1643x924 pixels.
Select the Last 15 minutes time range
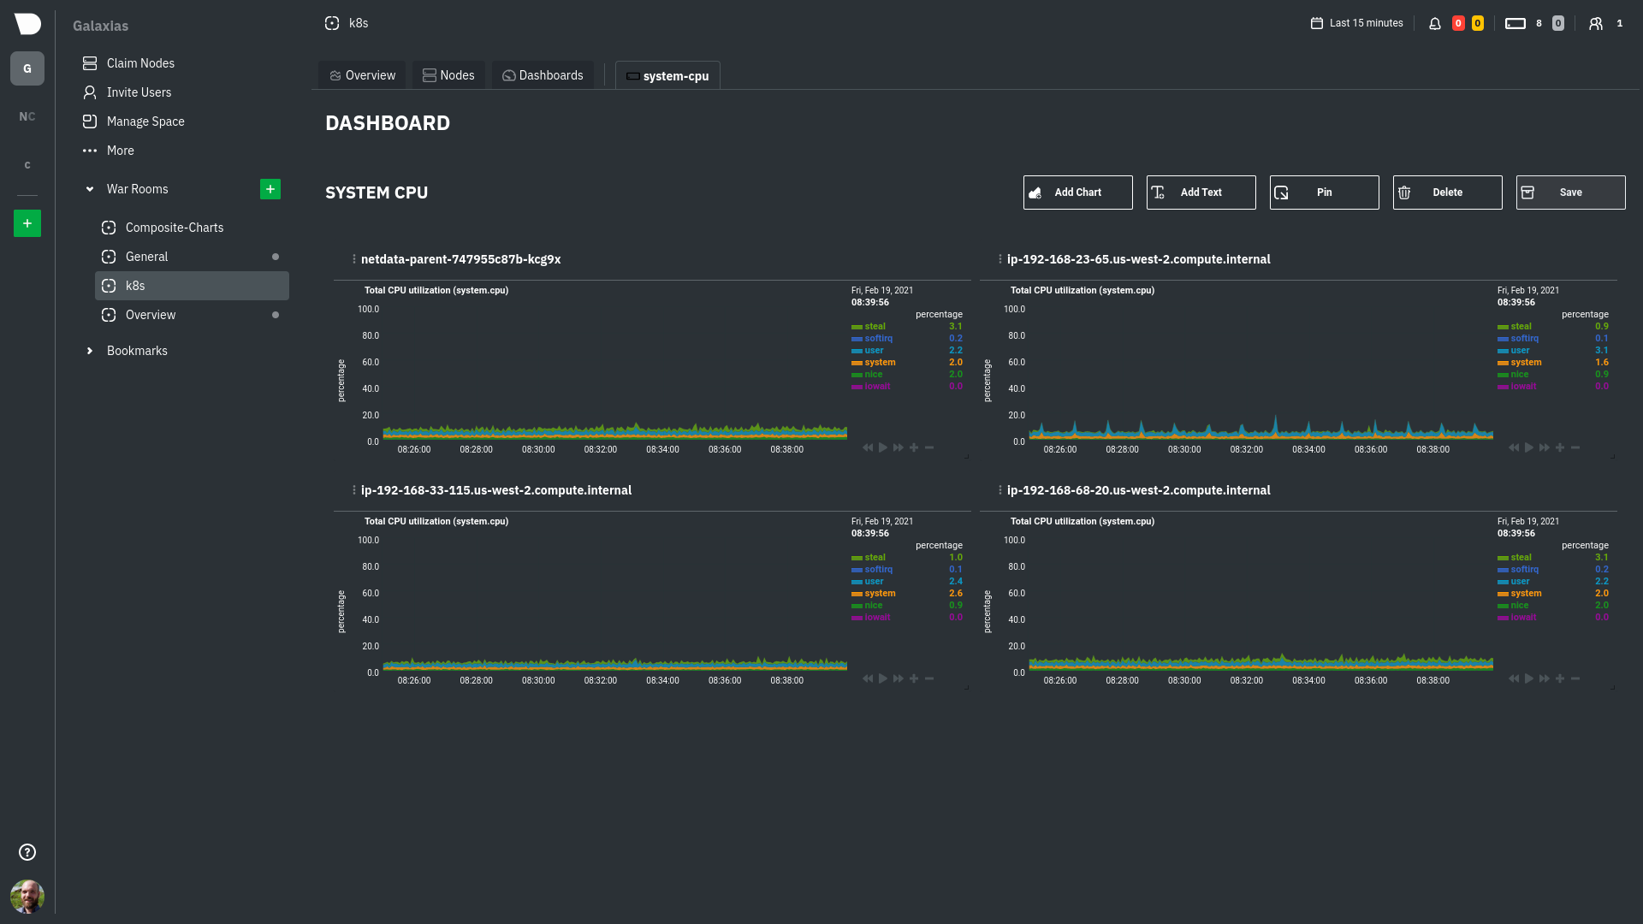(x=1356, y=22)
